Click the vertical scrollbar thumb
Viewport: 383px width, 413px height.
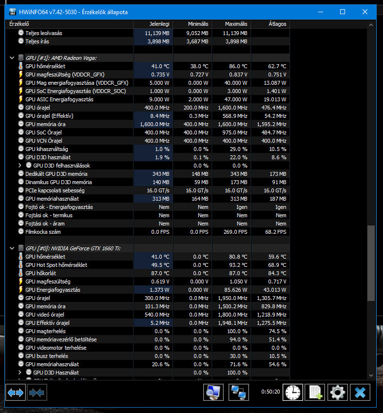click(371, 263)
